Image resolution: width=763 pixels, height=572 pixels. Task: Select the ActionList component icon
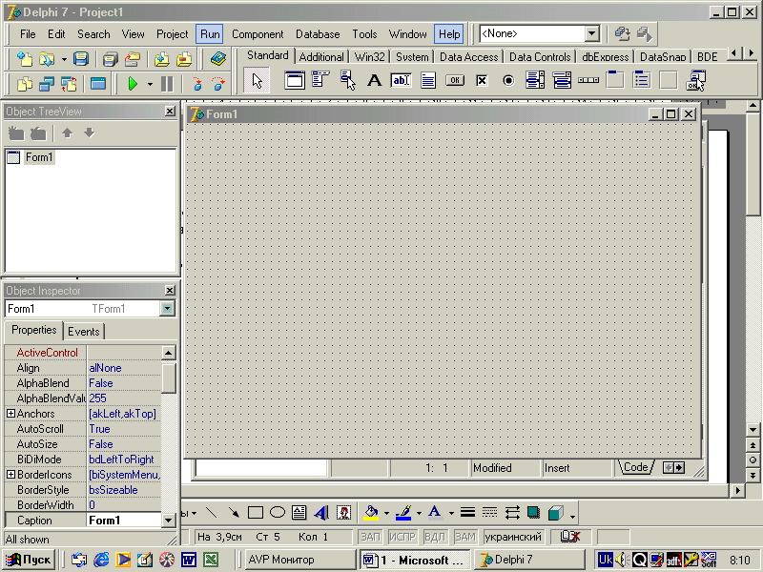click(x=696, y=80)
